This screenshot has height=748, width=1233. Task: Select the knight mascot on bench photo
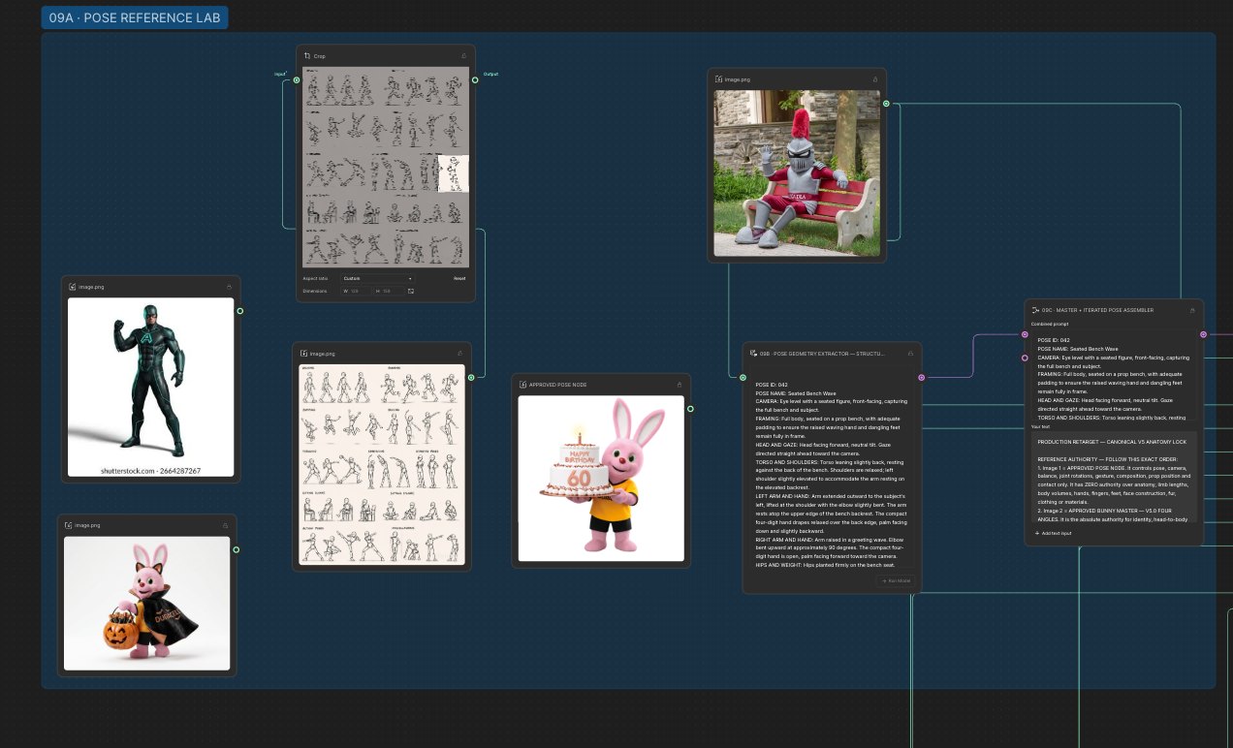797,172
